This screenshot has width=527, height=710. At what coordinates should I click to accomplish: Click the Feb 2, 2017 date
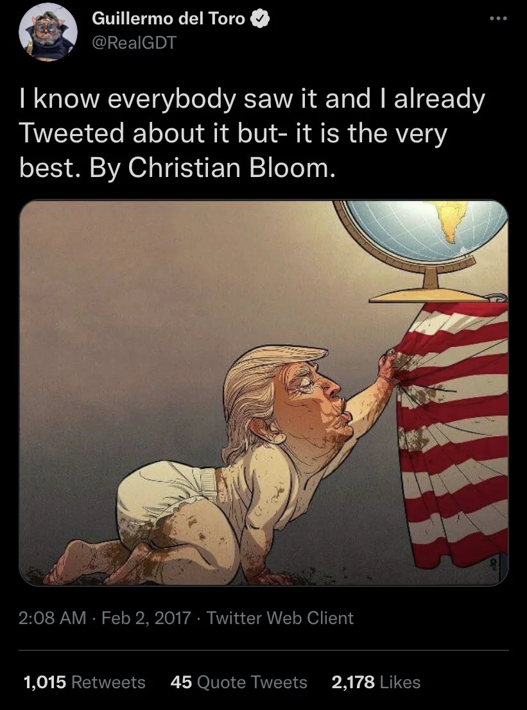[146, 618]
